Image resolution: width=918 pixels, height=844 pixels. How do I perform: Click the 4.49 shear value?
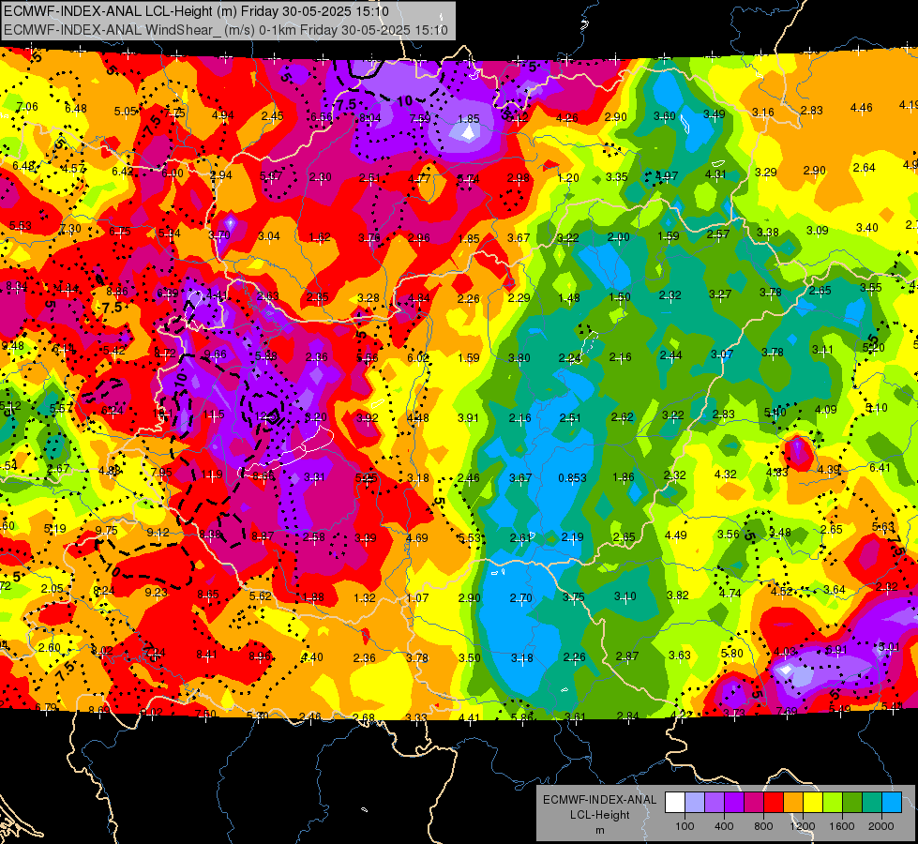pos(676,535)
